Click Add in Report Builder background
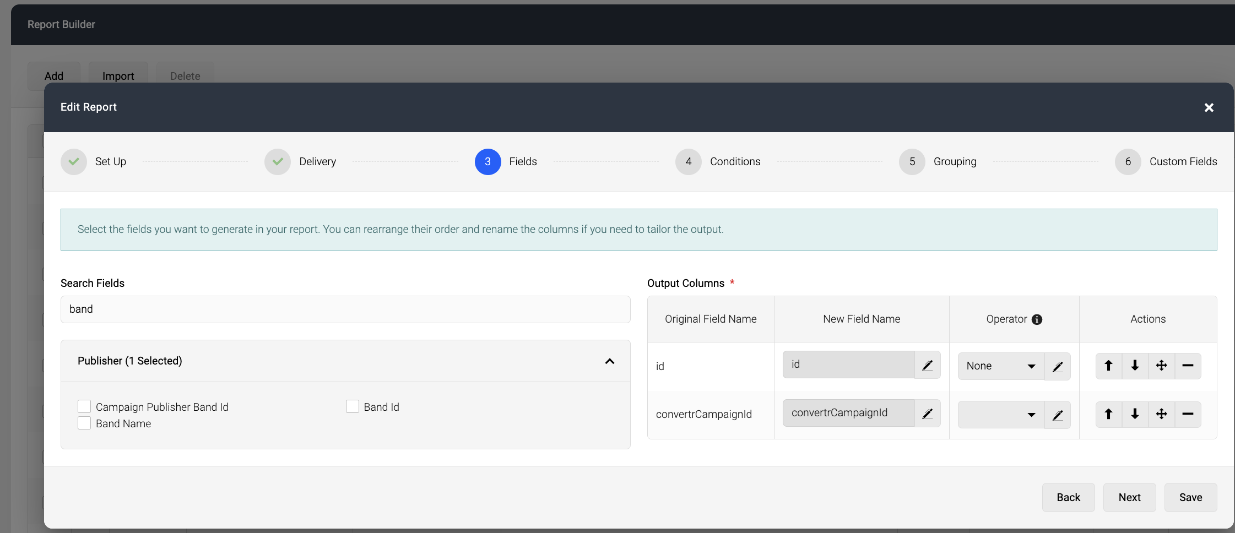The height and width of the screenshot is (533, 1235). [x=54, y=76]
